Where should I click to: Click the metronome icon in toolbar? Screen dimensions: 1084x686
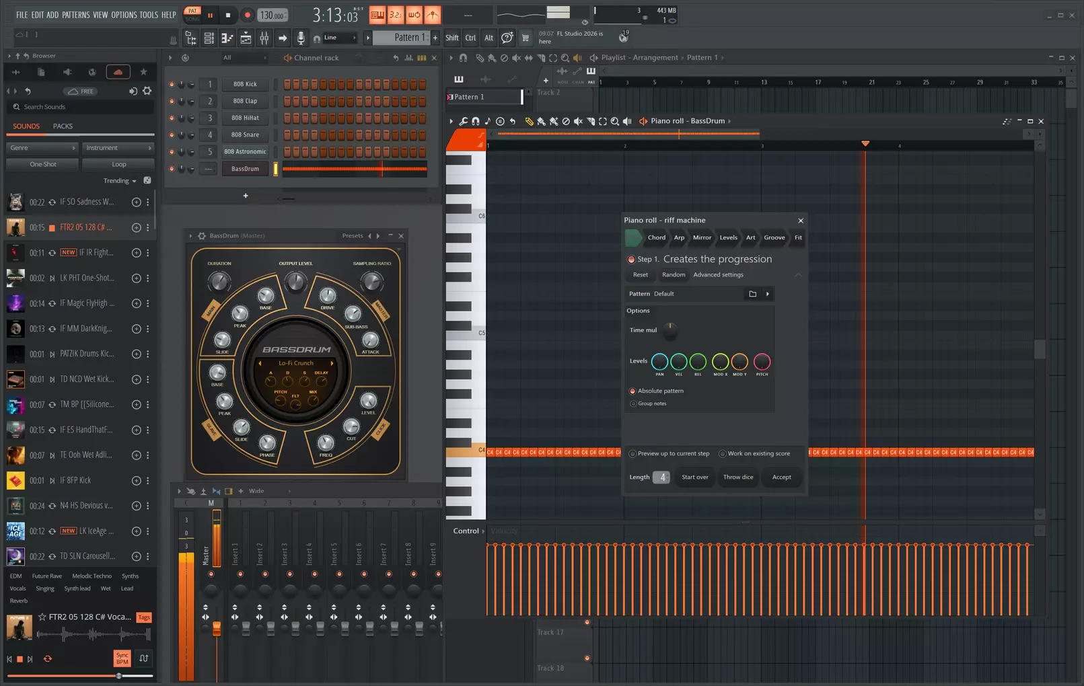point(433,15)
